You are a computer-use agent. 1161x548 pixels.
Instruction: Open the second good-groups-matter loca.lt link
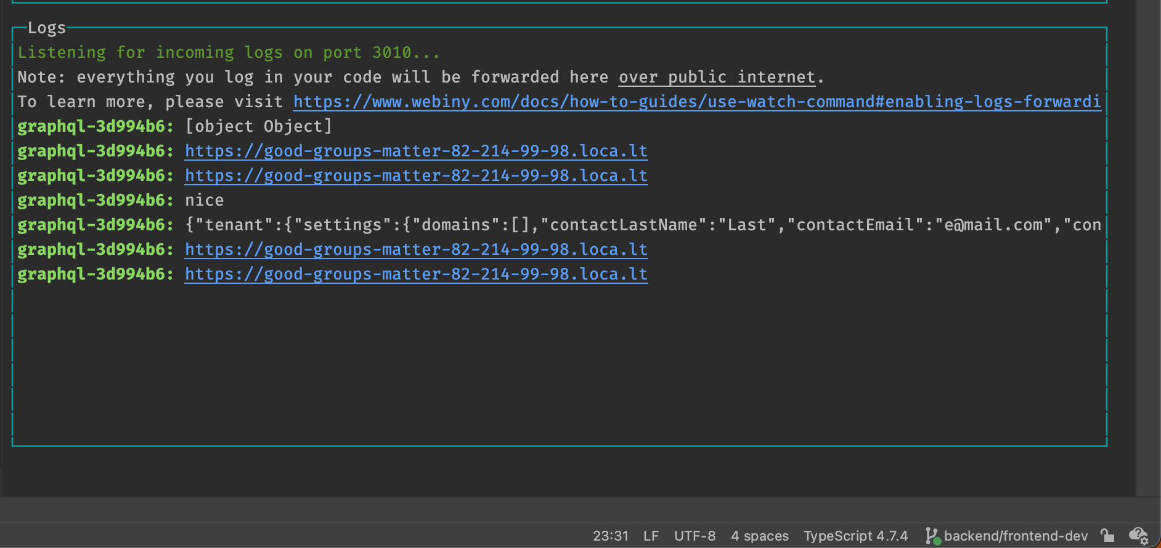tap(416, 175)
